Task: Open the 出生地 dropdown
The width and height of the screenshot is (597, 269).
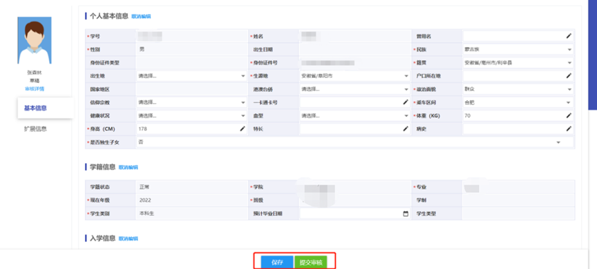Action: (x=192, y=76)
